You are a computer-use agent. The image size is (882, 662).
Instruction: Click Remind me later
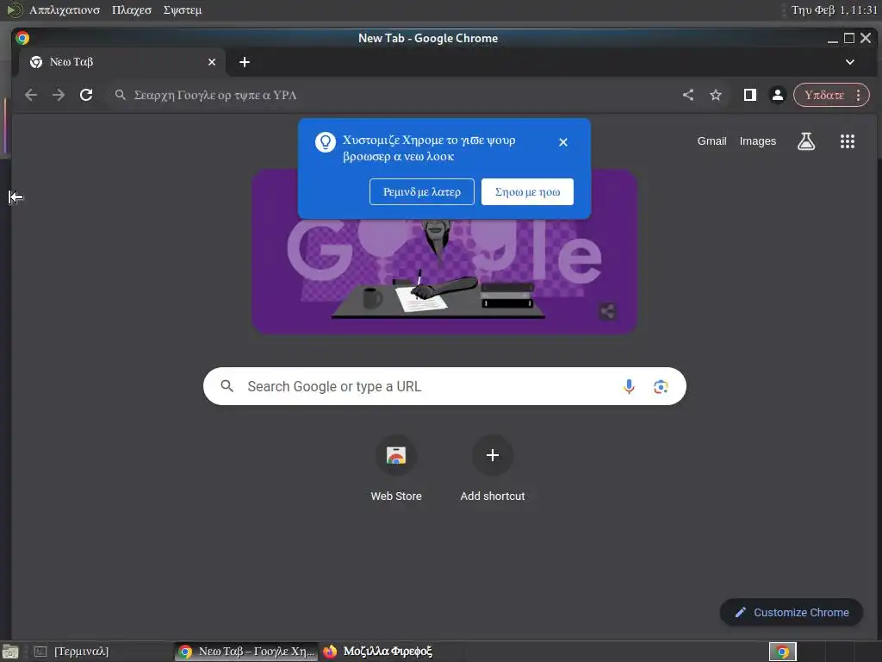(422, 192)
